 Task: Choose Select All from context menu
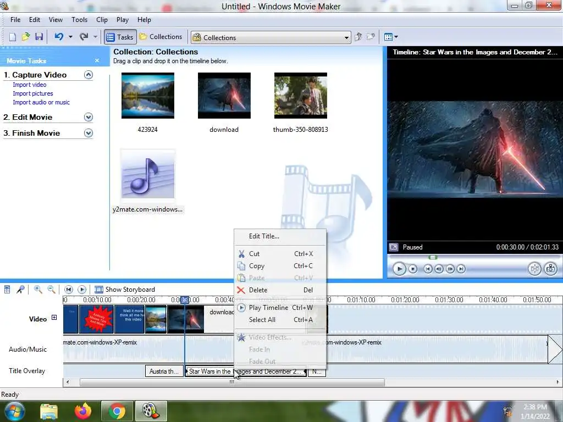280,320
